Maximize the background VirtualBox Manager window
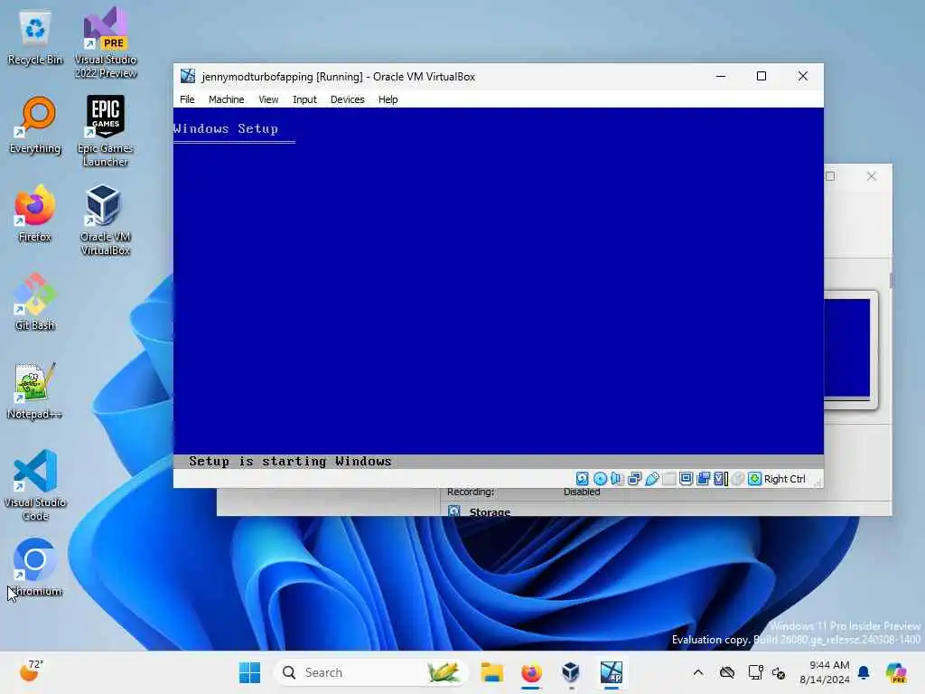This screenshot has width=925, height=694. (831, 176)
